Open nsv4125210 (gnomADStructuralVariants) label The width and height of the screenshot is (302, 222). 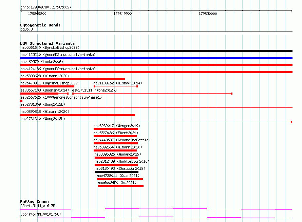[58, 55]
